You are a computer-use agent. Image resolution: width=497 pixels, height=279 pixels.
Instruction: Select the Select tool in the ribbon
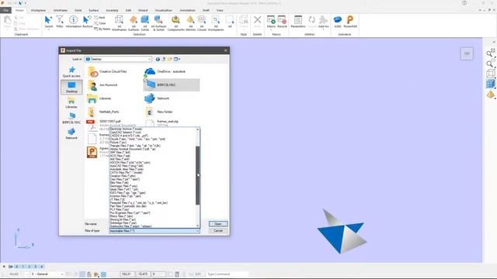click(48, 22)
